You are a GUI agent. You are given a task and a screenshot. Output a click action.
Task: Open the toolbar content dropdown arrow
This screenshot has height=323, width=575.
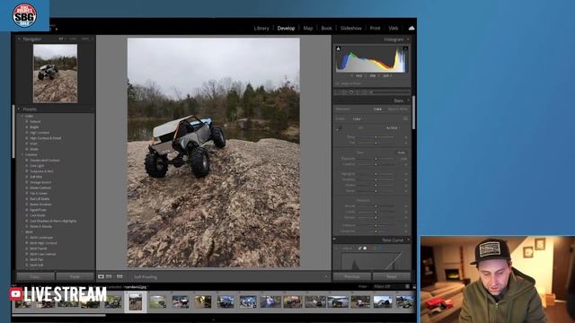pyautogui.click(x=326, y=277)
